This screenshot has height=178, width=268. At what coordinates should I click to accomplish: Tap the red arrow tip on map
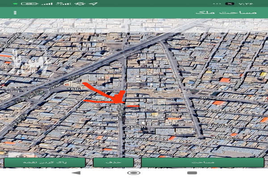click(121, 101)
